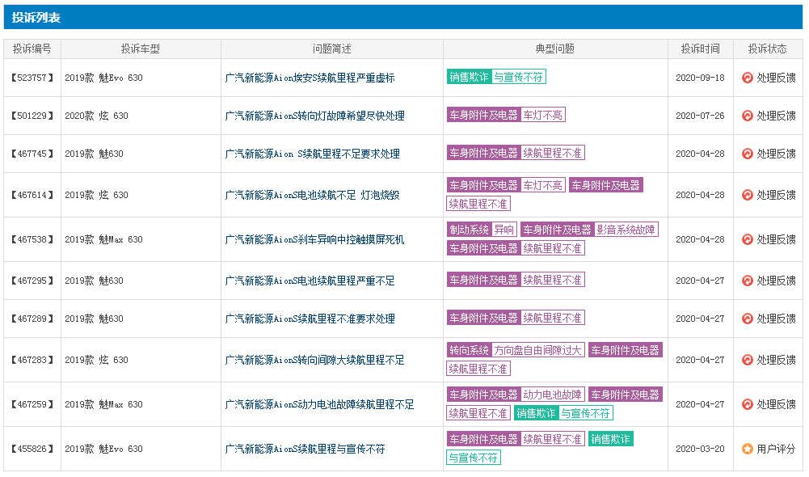809x477 pixels.
Task: Open complaint AionS动力电池故障续航里程不足
Action: coord(319,405)
